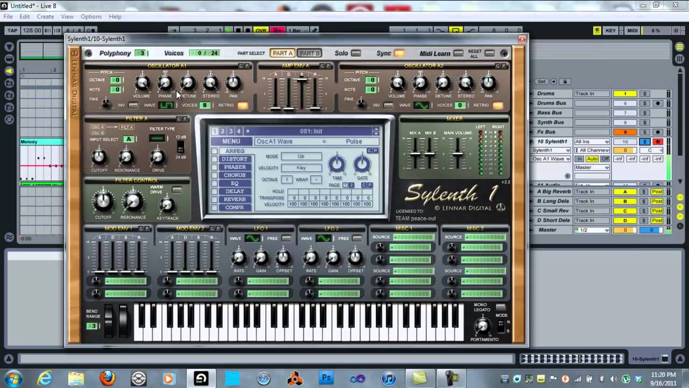Click Oscillator A1 waveform display
Screen dimensions: 689x388
pyautogui.click(x=166, y=105)
